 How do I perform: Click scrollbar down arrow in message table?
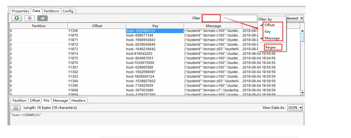point(302,93)
